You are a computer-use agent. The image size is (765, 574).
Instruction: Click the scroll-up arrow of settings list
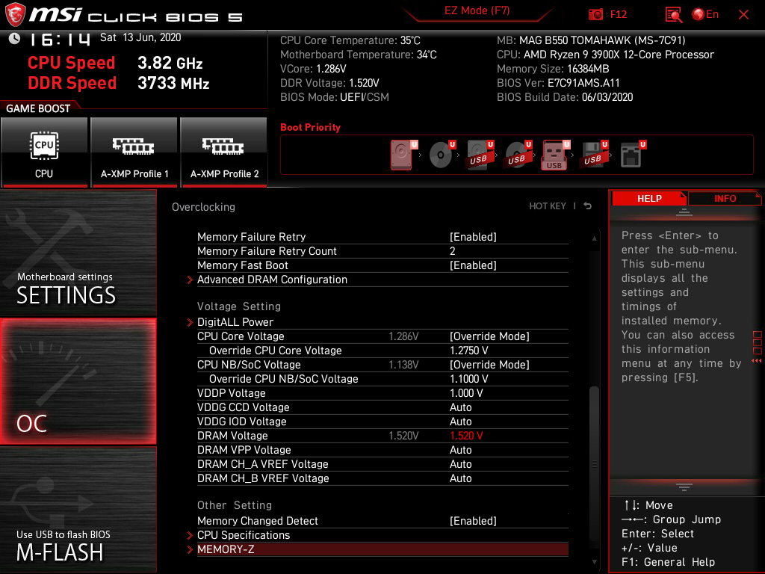pos(594,238)
